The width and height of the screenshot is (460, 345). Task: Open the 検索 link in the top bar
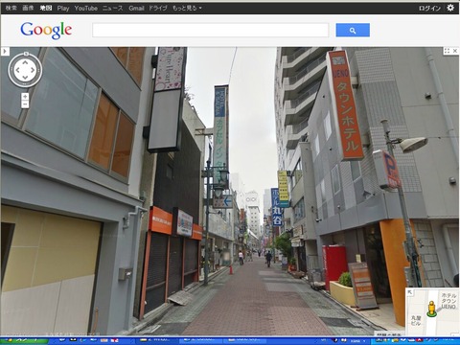pos(11,8)
